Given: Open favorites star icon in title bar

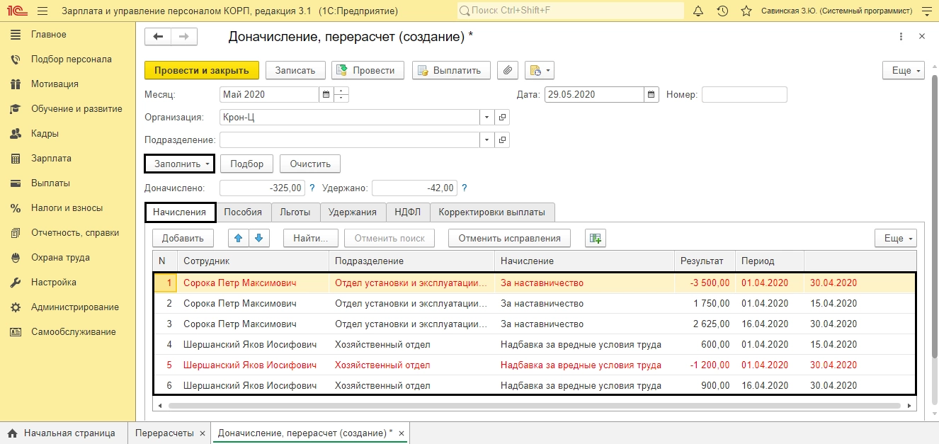Looking at the screenshot, I should [x=746, y=11].
